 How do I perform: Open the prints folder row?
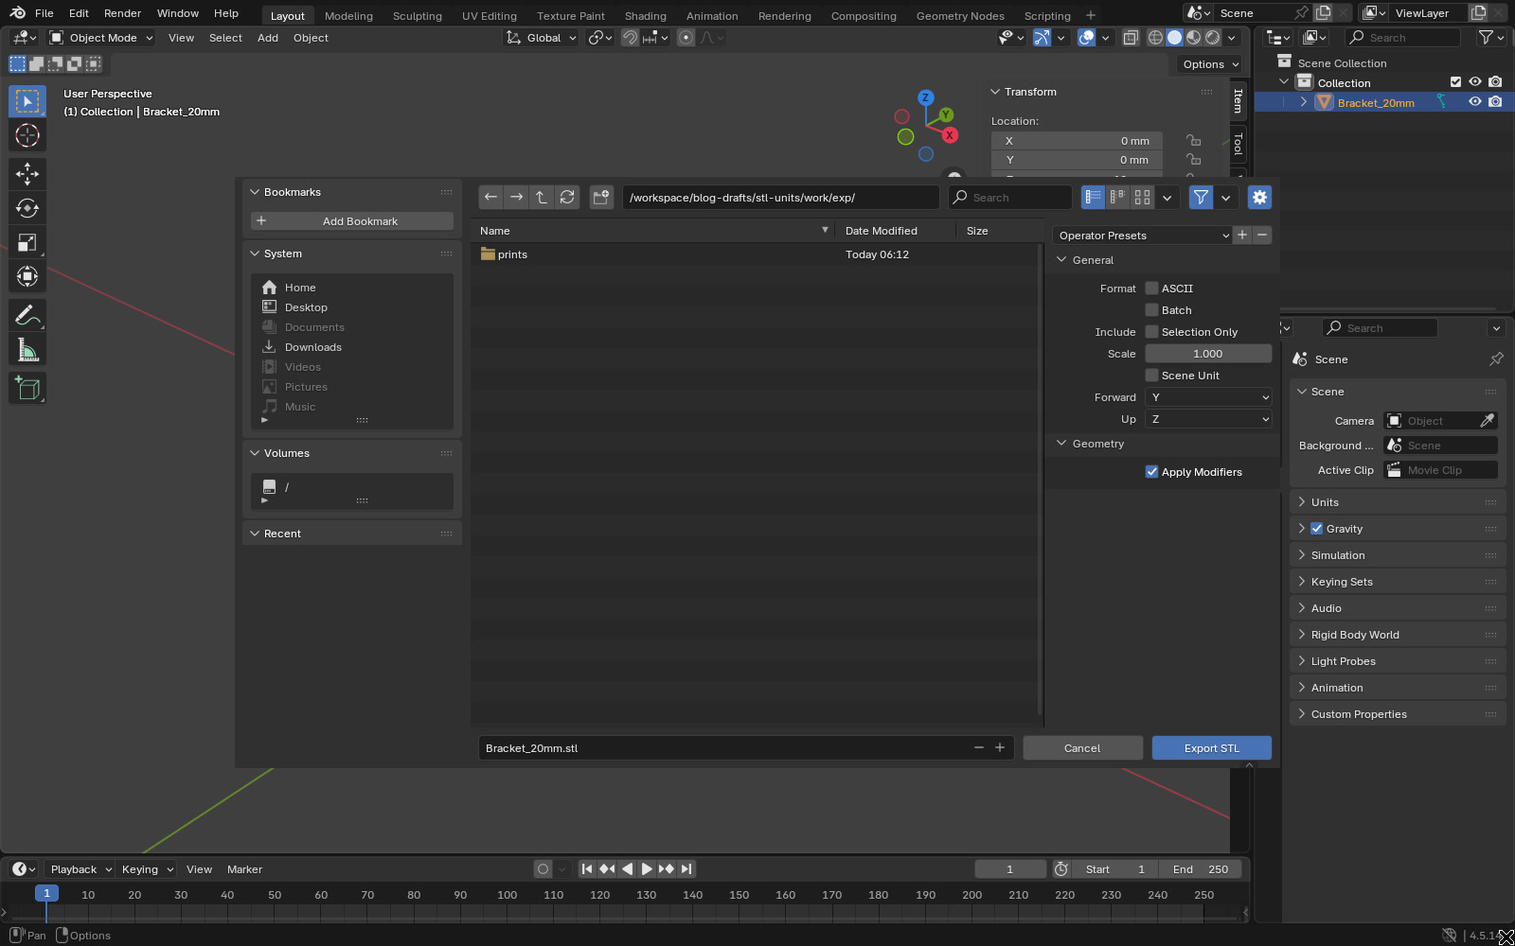pyautogui.click(x=755, y=254)
